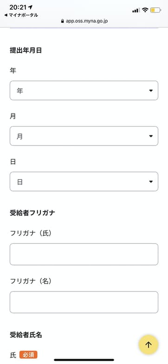Tap the scroll-to-top arrow button

(149, 344)
